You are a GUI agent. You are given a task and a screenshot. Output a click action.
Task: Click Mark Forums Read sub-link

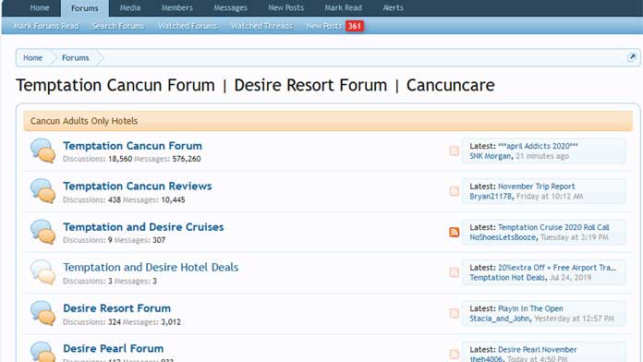46,26
